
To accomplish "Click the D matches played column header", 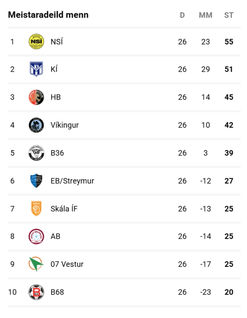I will (182, 15).
